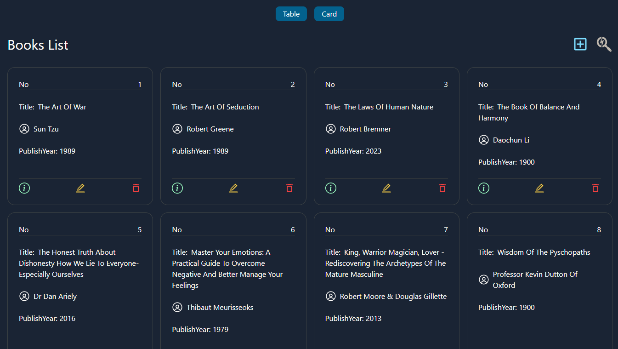Image resolution: width=618 pixels, height=349 pixels.
Task: Switch to Table view
Action: coord(291,14)
